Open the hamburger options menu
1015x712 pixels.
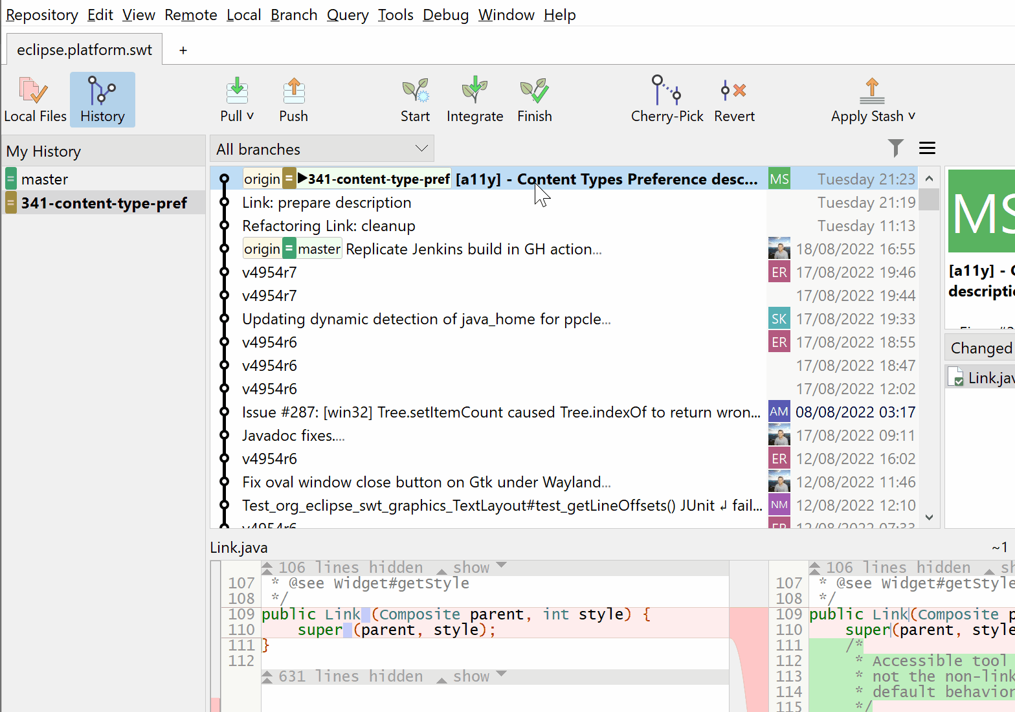[927, 148]
